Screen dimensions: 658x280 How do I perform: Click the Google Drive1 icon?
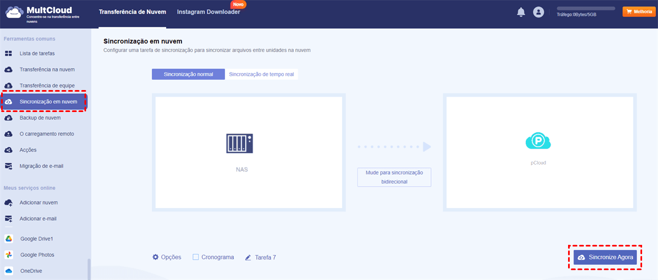tap(9, 239)
